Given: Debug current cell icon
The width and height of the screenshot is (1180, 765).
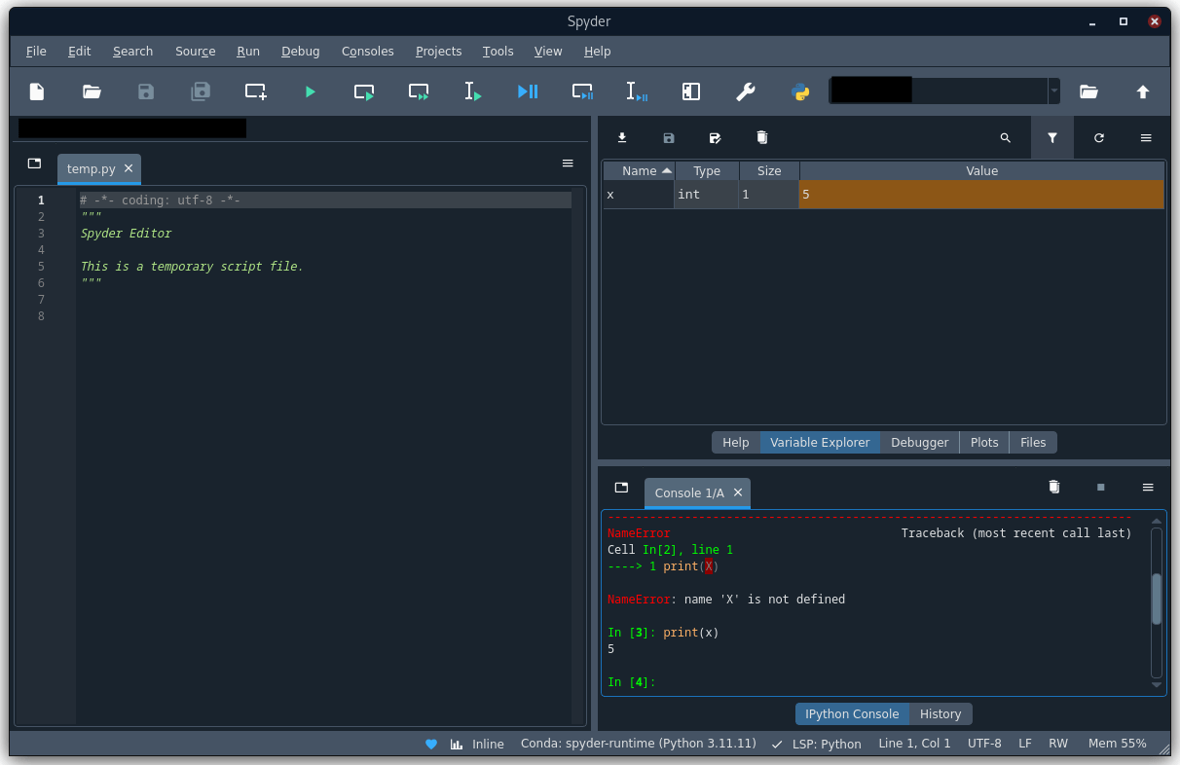Looking at the screenshot, I should pyautogui.click(x=582, y=91).
